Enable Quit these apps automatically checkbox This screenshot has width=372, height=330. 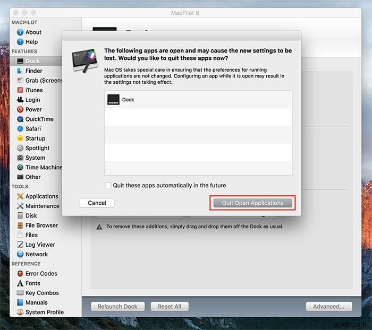pos(108,185)
